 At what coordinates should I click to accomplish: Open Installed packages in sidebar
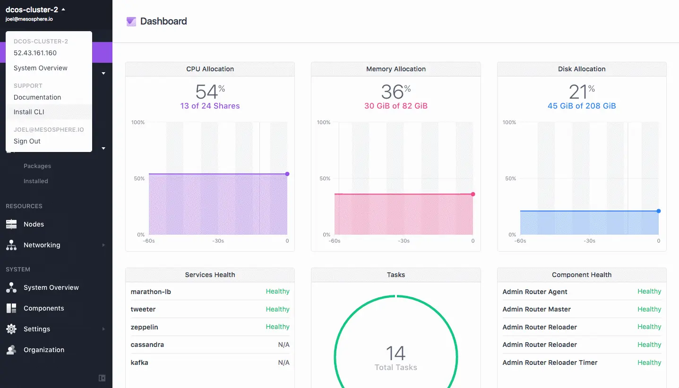tap(36, 181)
